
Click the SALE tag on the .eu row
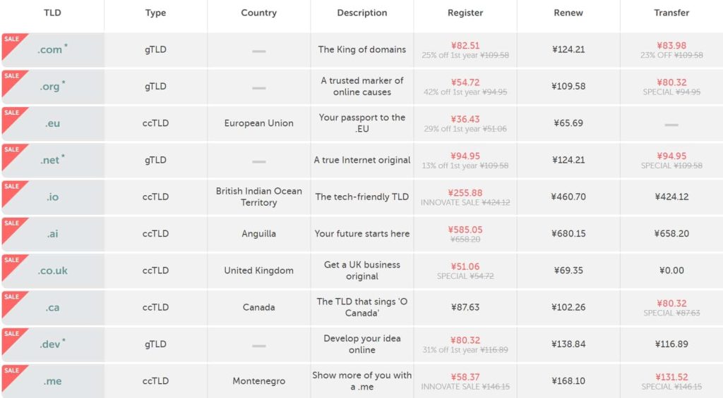pos(11,113)
